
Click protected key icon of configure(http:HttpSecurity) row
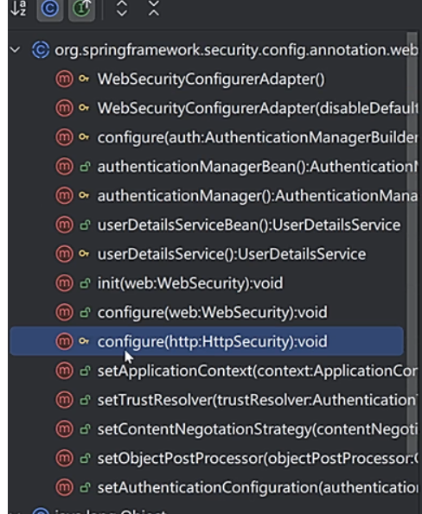point(84,341)
